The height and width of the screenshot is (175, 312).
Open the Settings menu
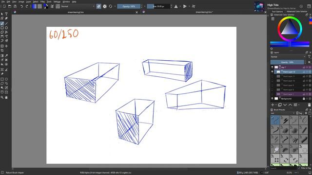[x=57, y=1]
